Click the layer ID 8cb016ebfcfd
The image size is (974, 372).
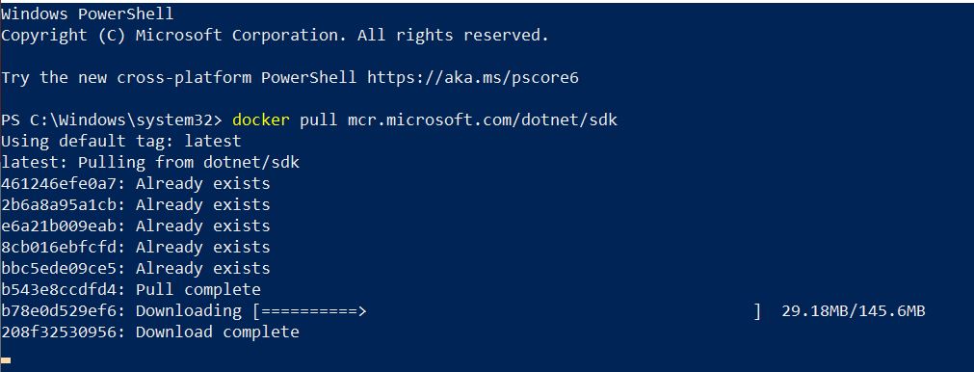(61, 247)
